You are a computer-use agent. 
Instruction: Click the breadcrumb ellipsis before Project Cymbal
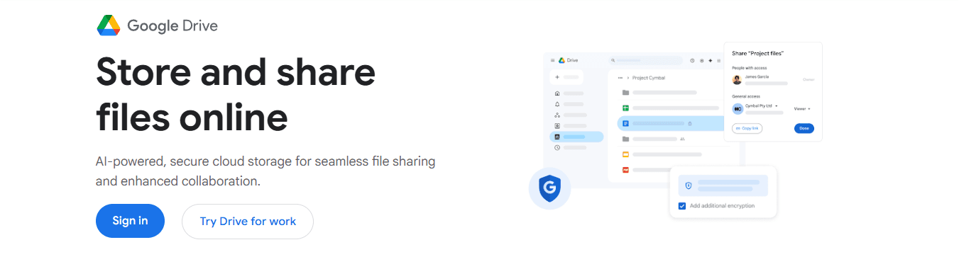click(620, 78)
